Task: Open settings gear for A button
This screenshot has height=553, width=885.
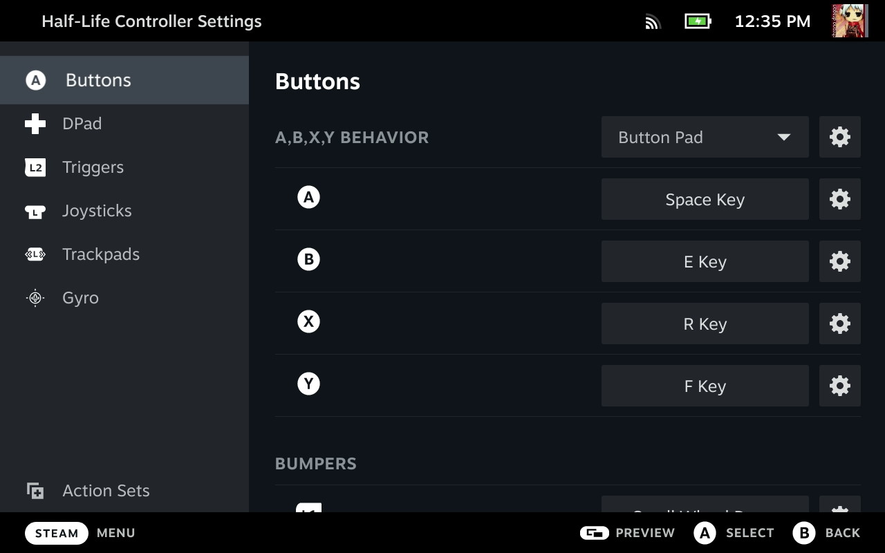Action: coord(839,199)
